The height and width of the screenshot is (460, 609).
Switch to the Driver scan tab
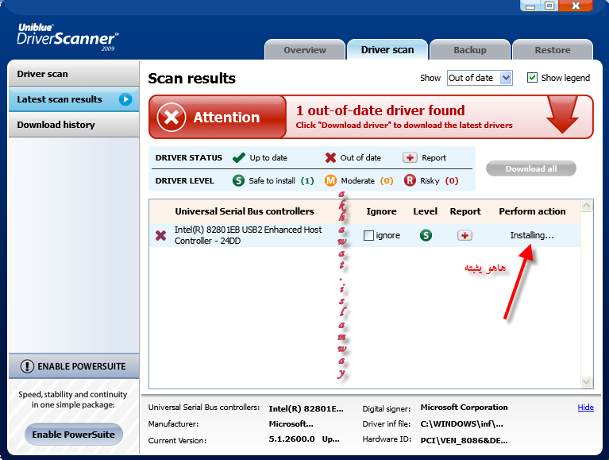pyautogui.click(x=387, y=50)
